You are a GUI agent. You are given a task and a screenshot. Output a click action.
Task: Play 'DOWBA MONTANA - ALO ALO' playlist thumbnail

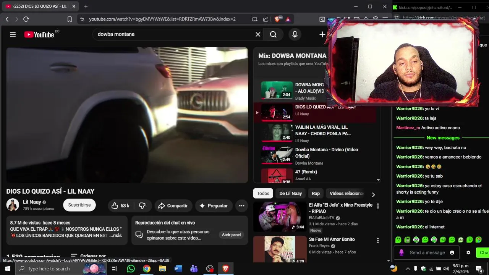pos(277,91)
